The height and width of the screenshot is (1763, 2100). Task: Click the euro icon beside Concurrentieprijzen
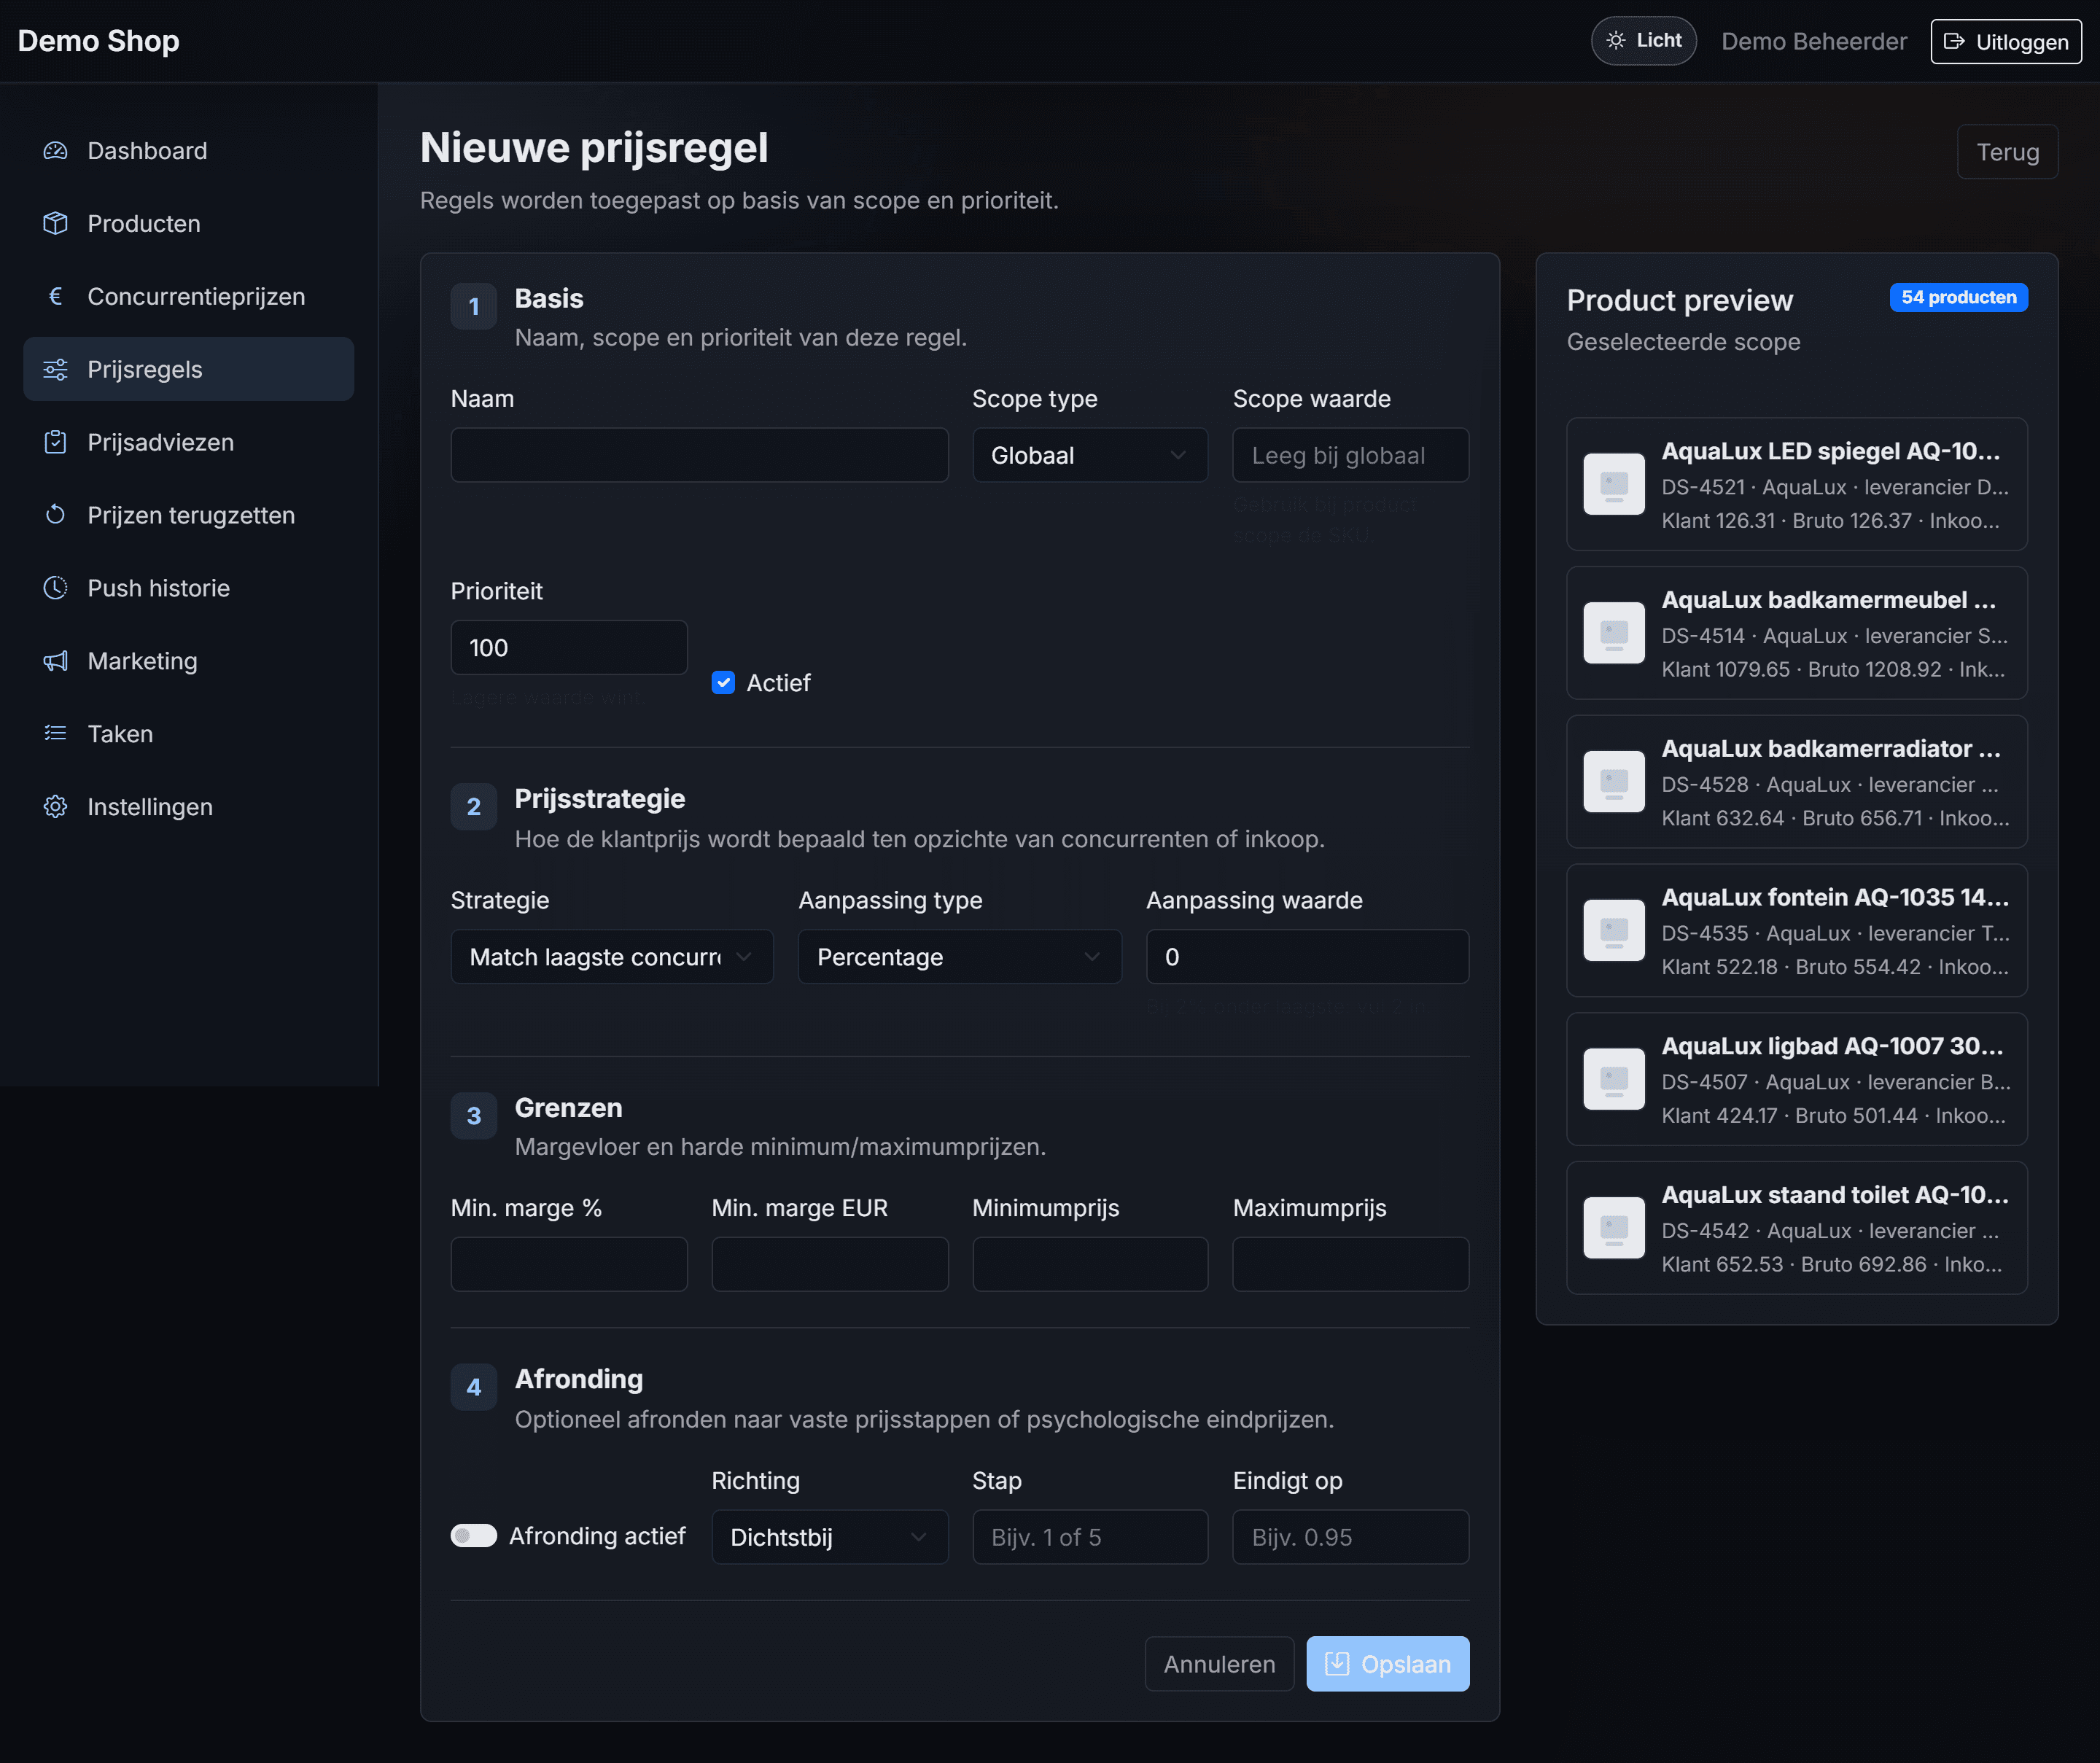click(x=55, y=297)
